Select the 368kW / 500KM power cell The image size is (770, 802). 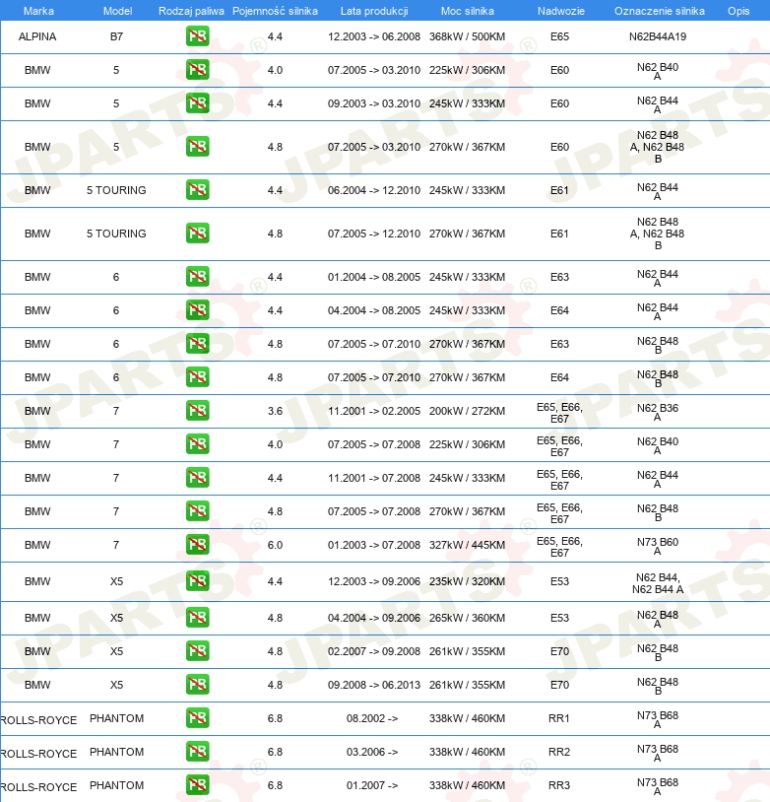coord(467,36)
